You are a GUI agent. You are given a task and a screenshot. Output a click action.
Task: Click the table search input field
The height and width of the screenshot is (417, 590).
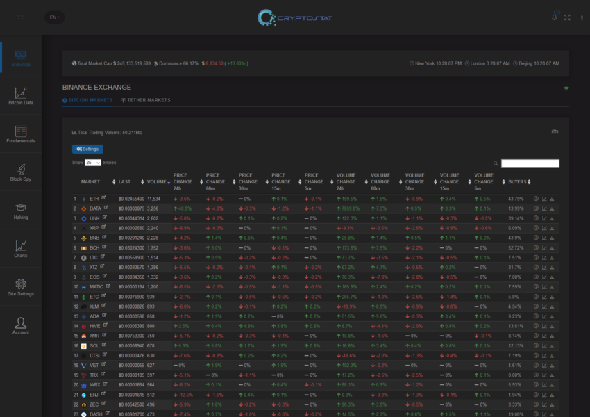[530, 163]
